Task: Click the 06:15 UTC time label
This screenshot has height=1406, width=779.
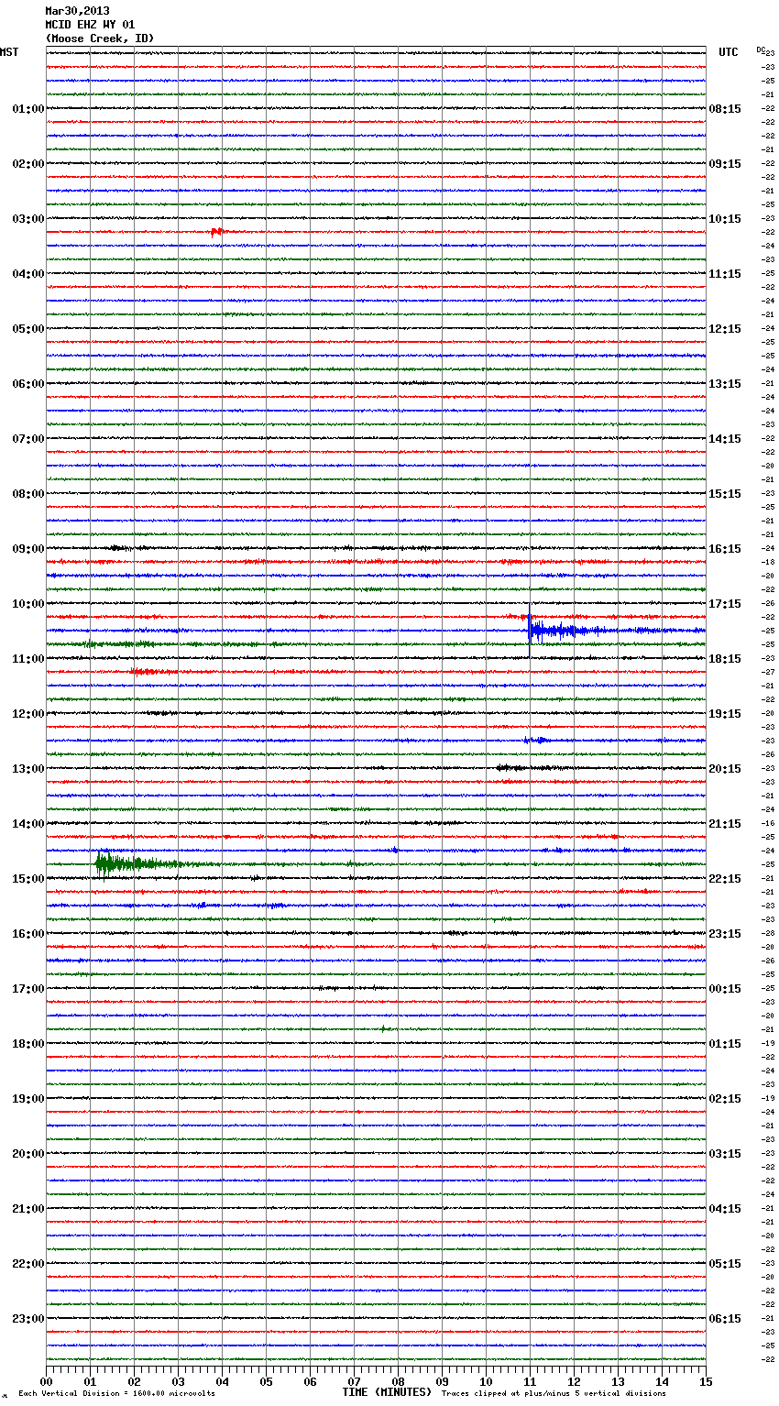Action: [725, 1319]
